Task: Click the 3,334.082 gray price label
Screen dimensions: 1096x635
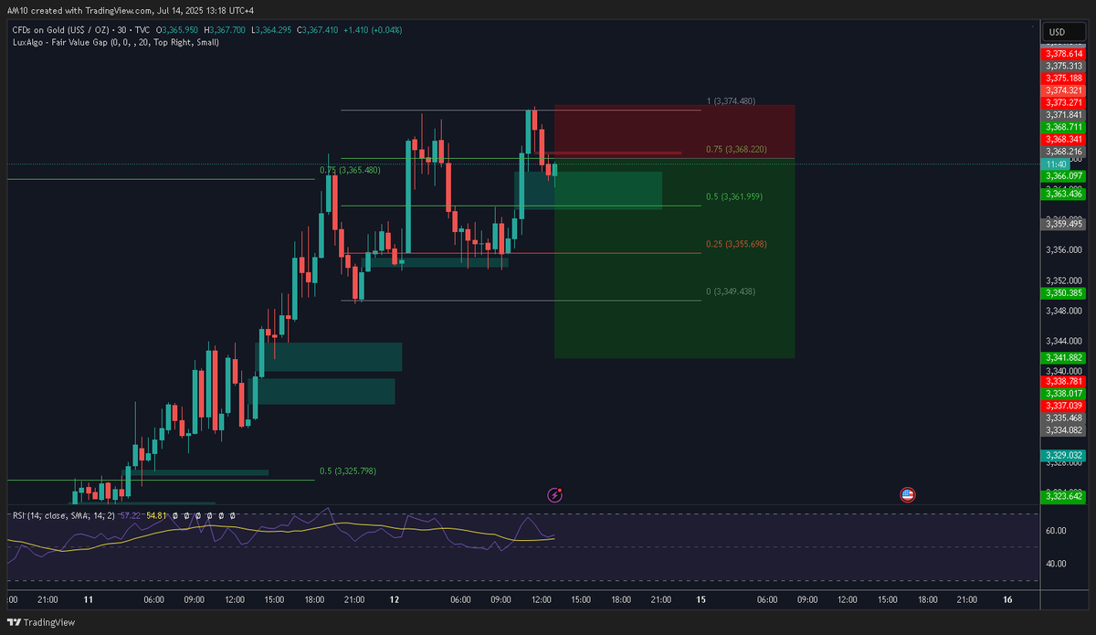Action: click(x=1065, y=429)
